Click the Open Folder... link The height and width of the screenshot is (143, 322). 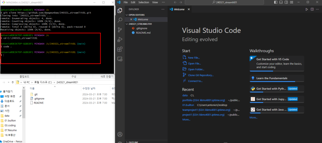(196, 69)
